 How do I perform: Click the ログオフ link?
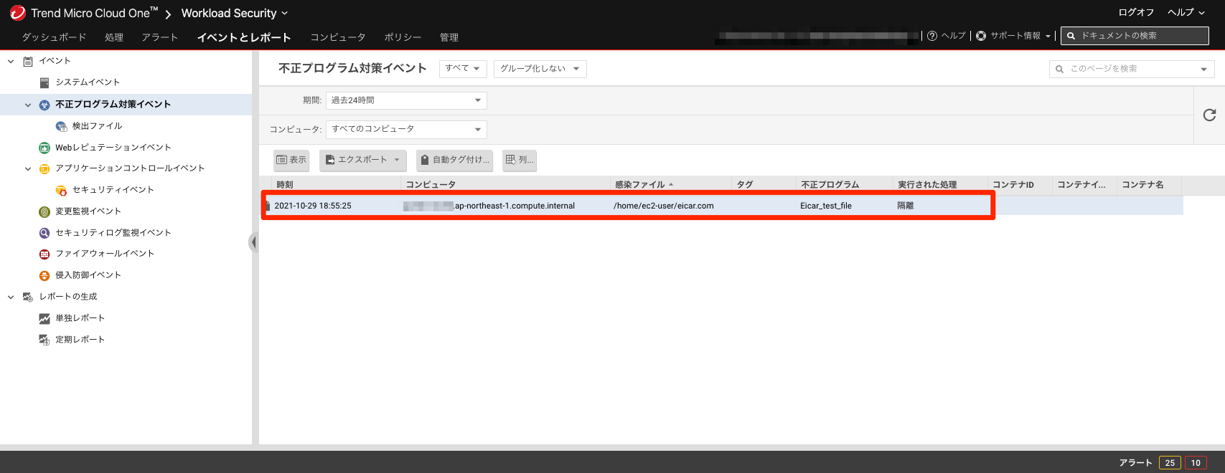[x=1136, y=12]
